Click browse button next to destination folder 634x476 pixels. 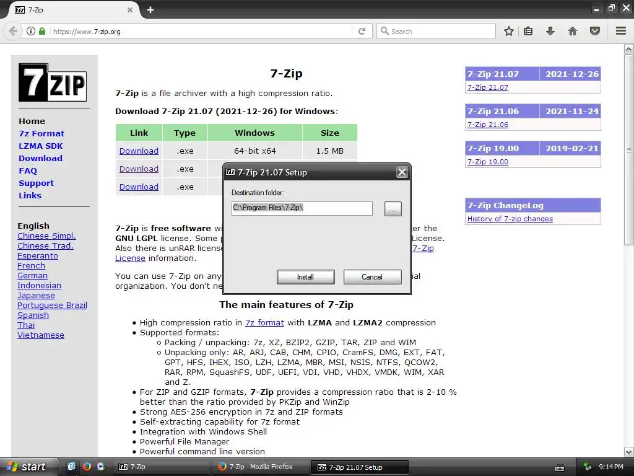coord(393,209)
